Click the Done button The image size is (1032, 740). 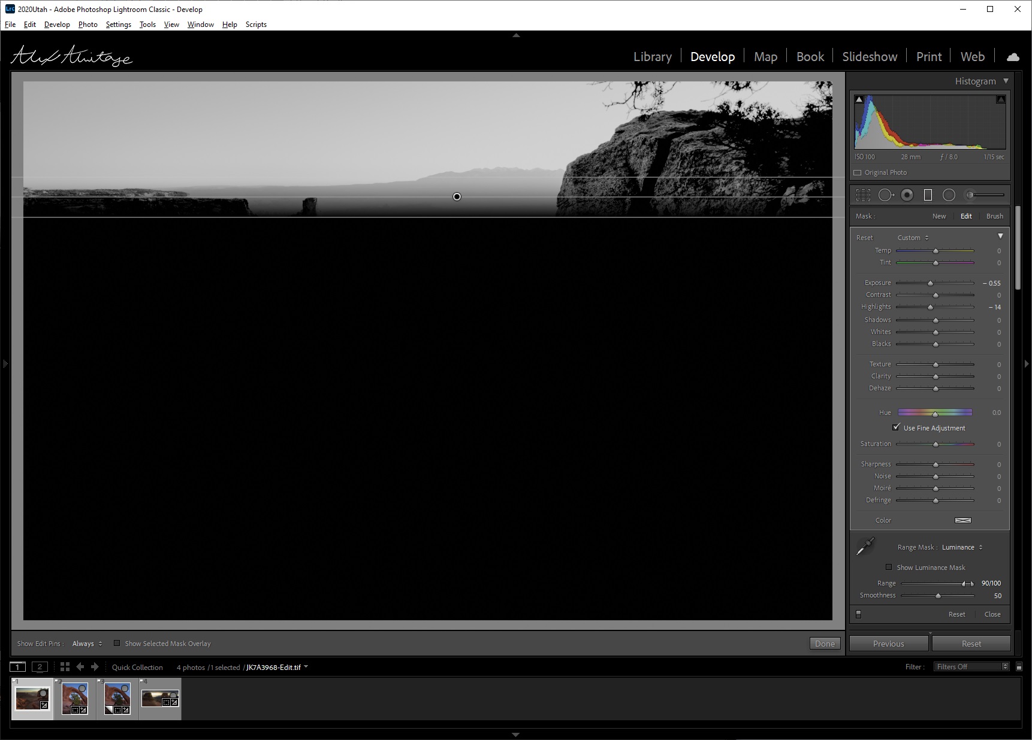point(825,644)
